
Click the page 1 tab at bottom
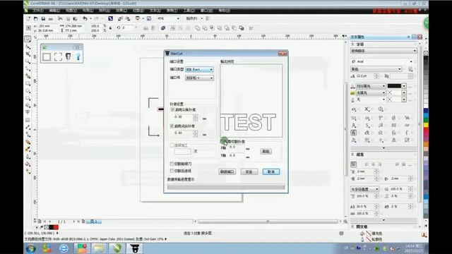[x=94, y=222]
